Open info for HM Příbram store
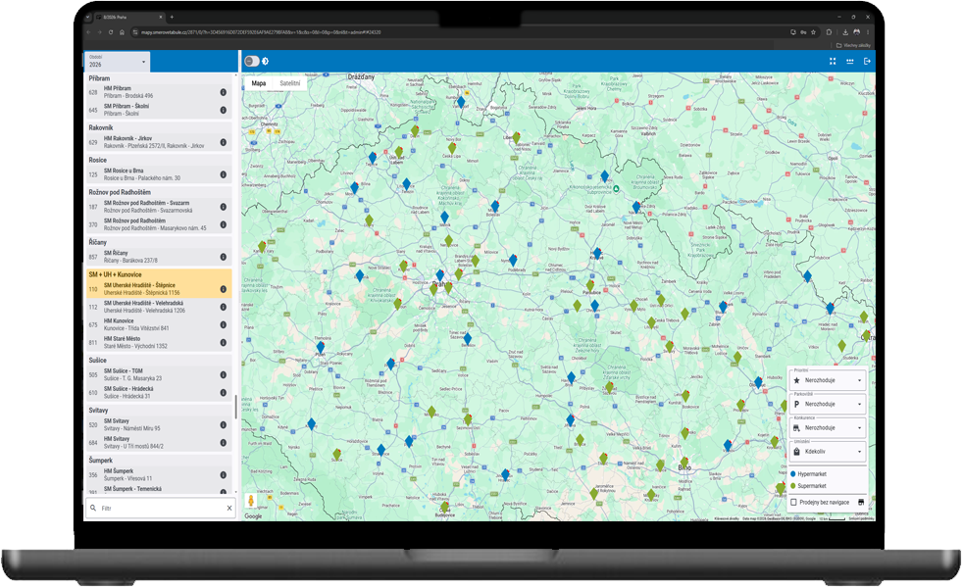This screenshot has height=587, width=962. coord(224,92)
